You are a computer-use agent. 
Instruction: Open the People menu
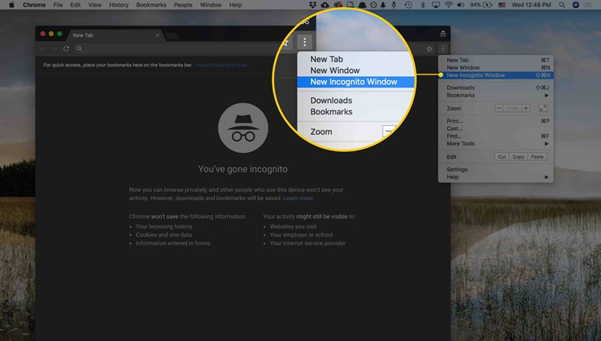coord(184,5)
